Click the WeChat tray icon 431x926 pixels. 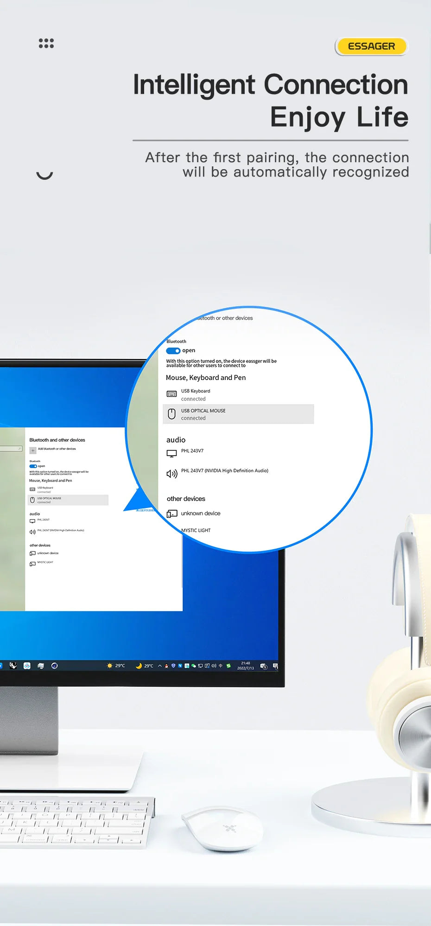point(193,666)
